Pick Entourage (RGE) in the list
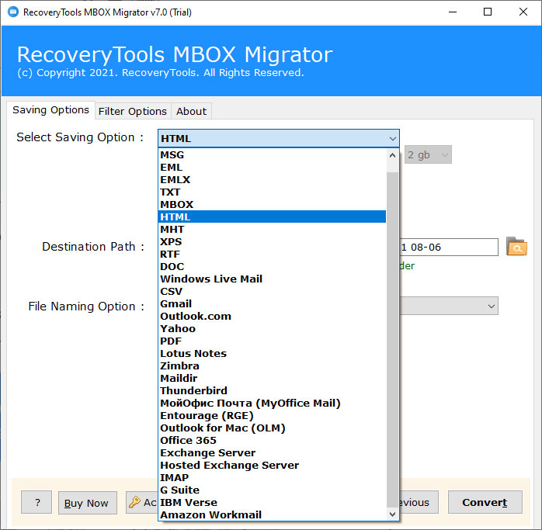The width and height of the screenshot is (542, 530). (x=272, y=416)
